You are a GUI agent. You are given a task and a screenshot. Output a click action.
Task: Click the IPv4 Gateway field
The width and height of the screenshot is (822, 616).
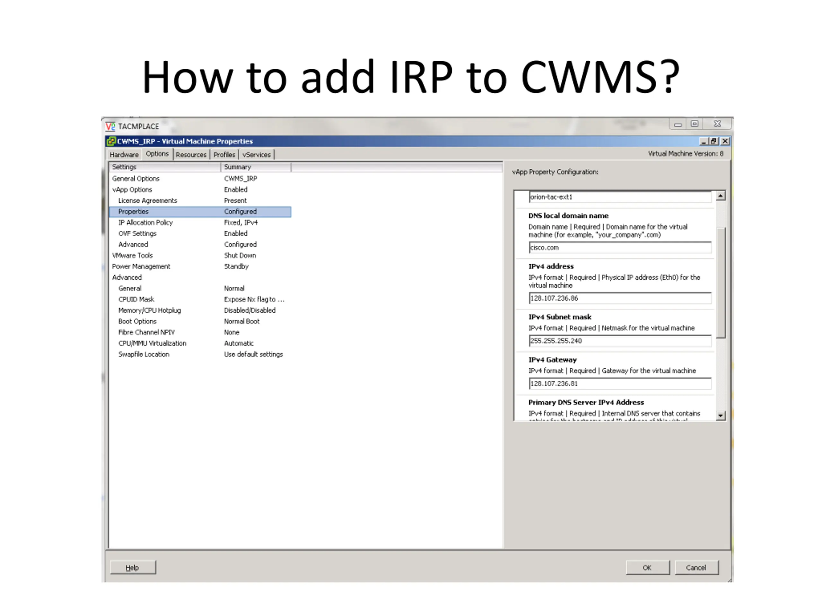[x=620, y=384]
